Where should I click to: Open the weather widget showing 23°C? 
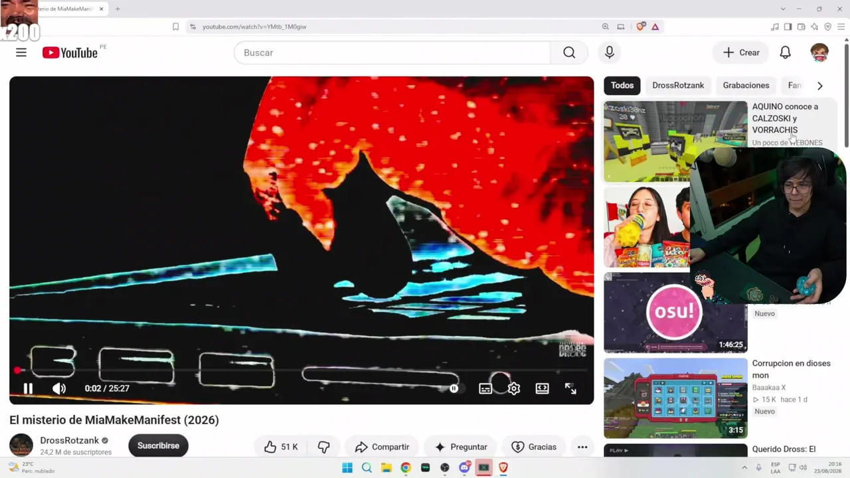point(31,467)
